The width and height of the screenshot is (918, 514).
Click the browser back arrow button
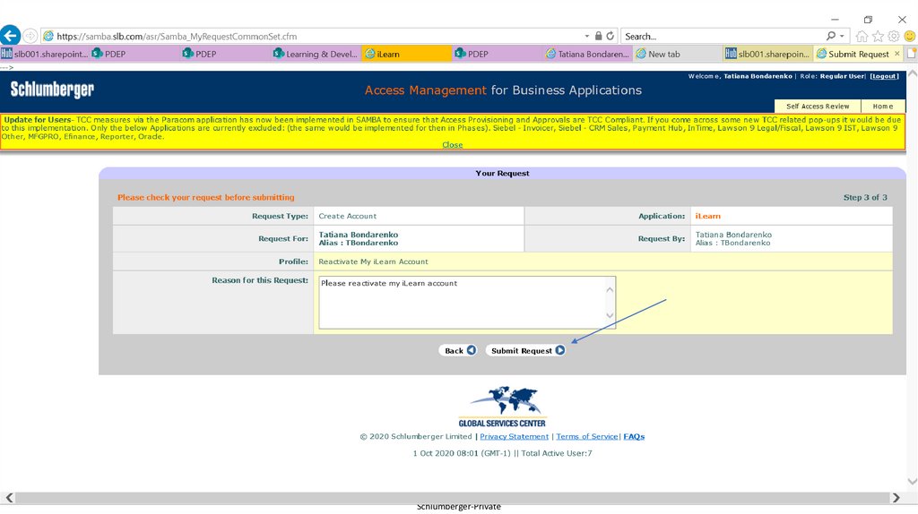click(x=10, y=36)
